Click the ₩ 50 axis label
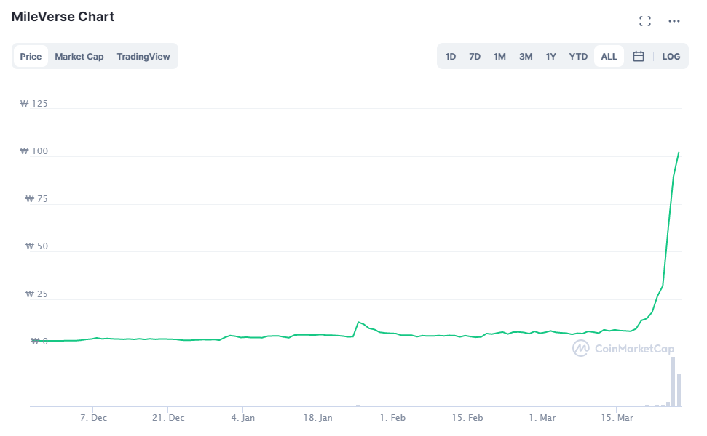Image resolution: width=707 pixels, height=436 pixels. 36,246
